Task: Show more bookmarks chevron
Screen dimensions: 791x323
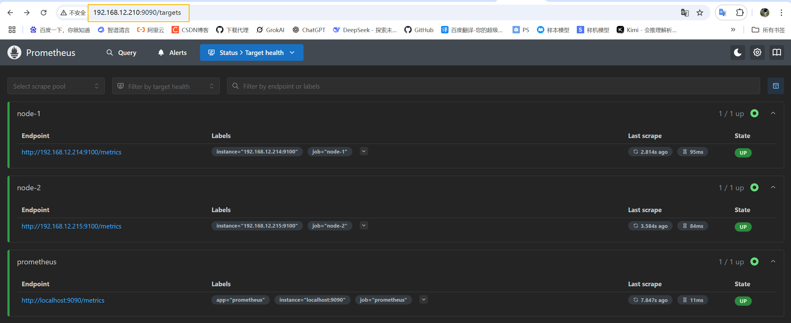Action: [733, 30]
